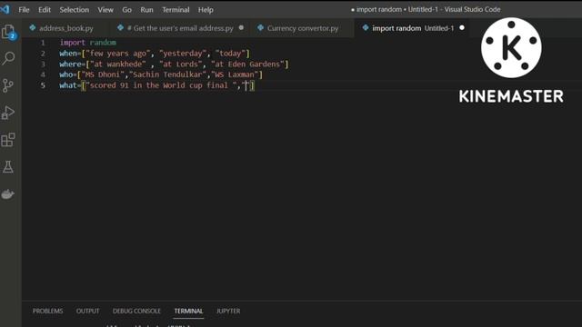Click the "at wankhede" string on line 3
Screen dimensions: 582x327
tap(118, 64)
